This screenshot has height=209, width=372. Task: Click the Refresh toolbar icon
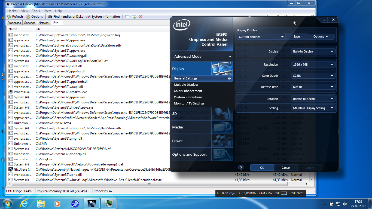click(9, 17)
